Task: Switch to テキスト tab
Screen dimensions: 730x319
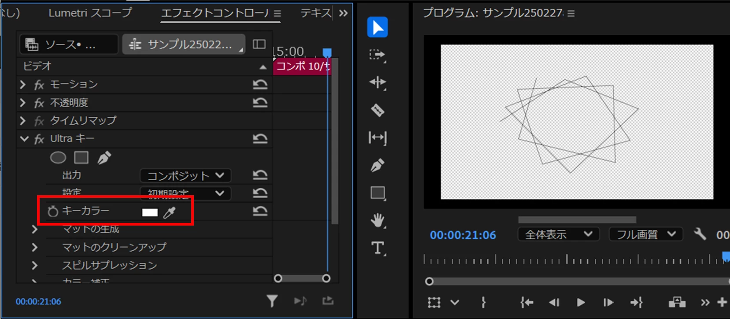Action: [x=316, y=13]
